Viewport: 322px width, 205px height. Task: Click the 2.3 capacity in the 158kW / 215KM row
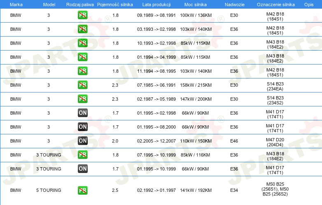point(115,85)
